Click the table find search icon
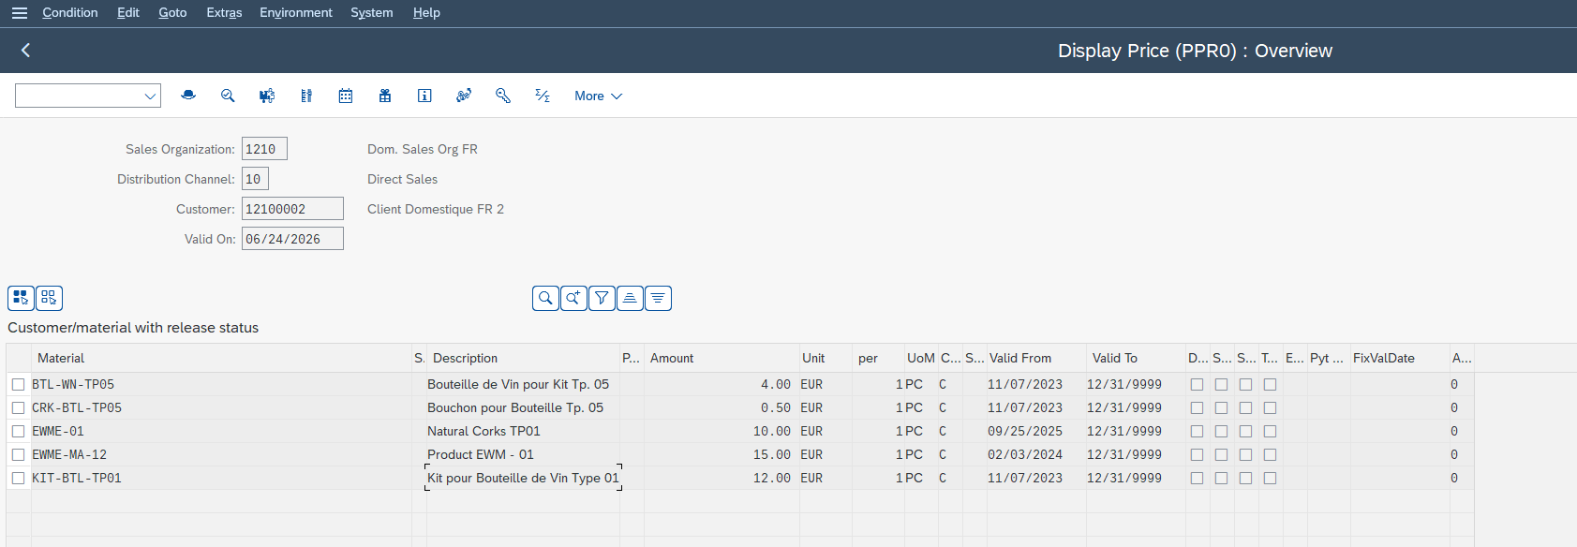The height and width of the screenshot is (547, 1577). (x=545, y=298)
